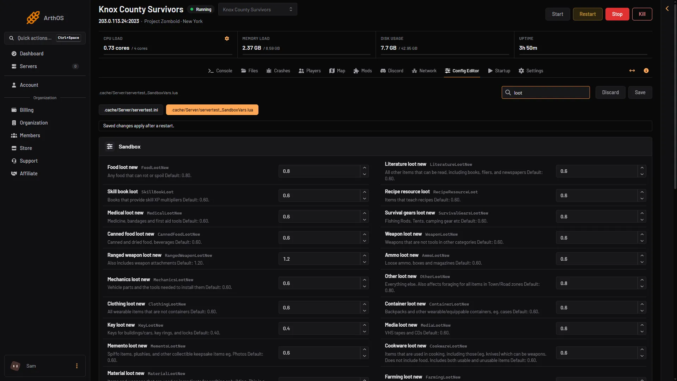
Task: Click the Medical loot new value field
Action: (x=319, y=217)
